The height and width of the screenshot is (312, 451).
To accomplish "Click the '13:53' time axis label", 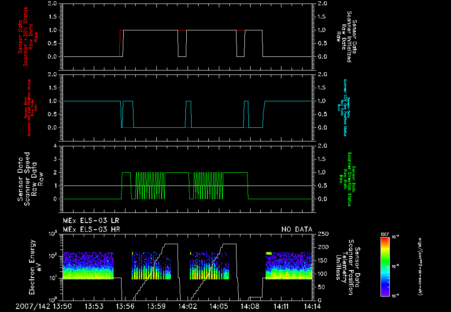I will [94, 306].
